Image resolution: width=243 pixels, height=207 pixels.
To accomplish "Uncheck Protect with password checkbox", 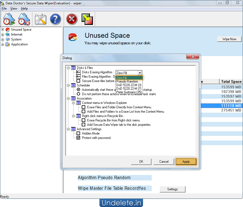I will (78, 138).
